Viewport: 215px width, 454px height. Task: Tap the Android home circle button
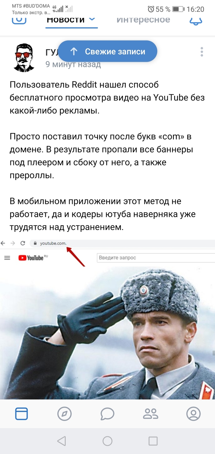tap(107, 441)
